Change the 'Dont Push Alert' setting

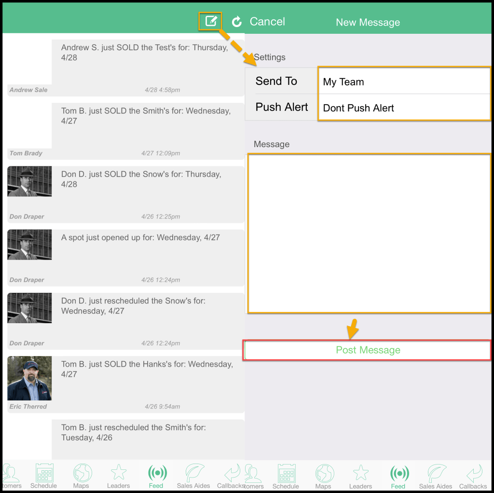404,108
